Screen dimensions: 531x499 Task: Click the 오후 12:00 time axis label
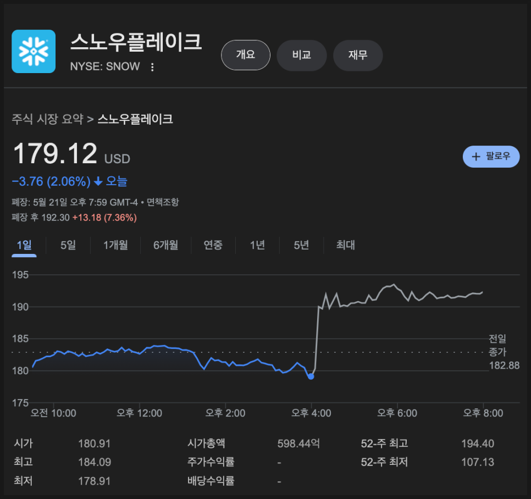click(x=139, y=413)
